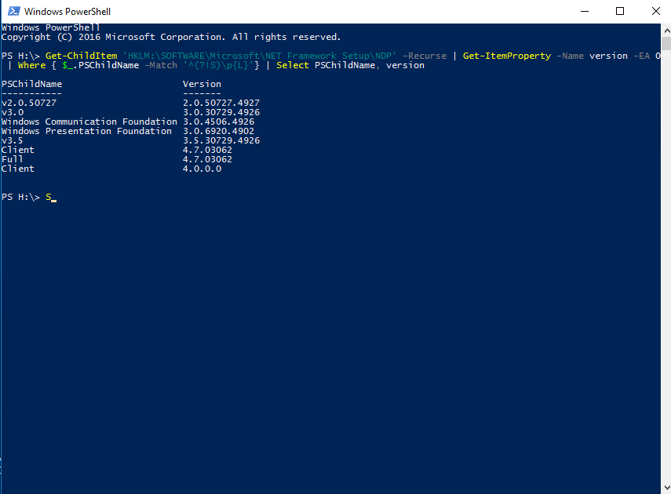Click the Full entry in the output
This screenshot has height=494, width=671.
pyautogui.click(x=12, y=158)
